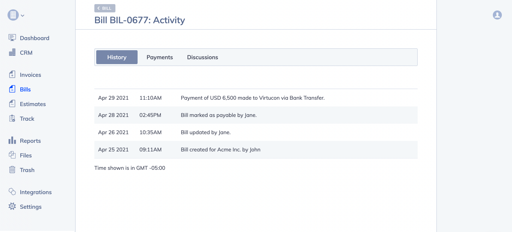Select the Virtucon payment history row

pyautogui.click(x=252, y=98)
